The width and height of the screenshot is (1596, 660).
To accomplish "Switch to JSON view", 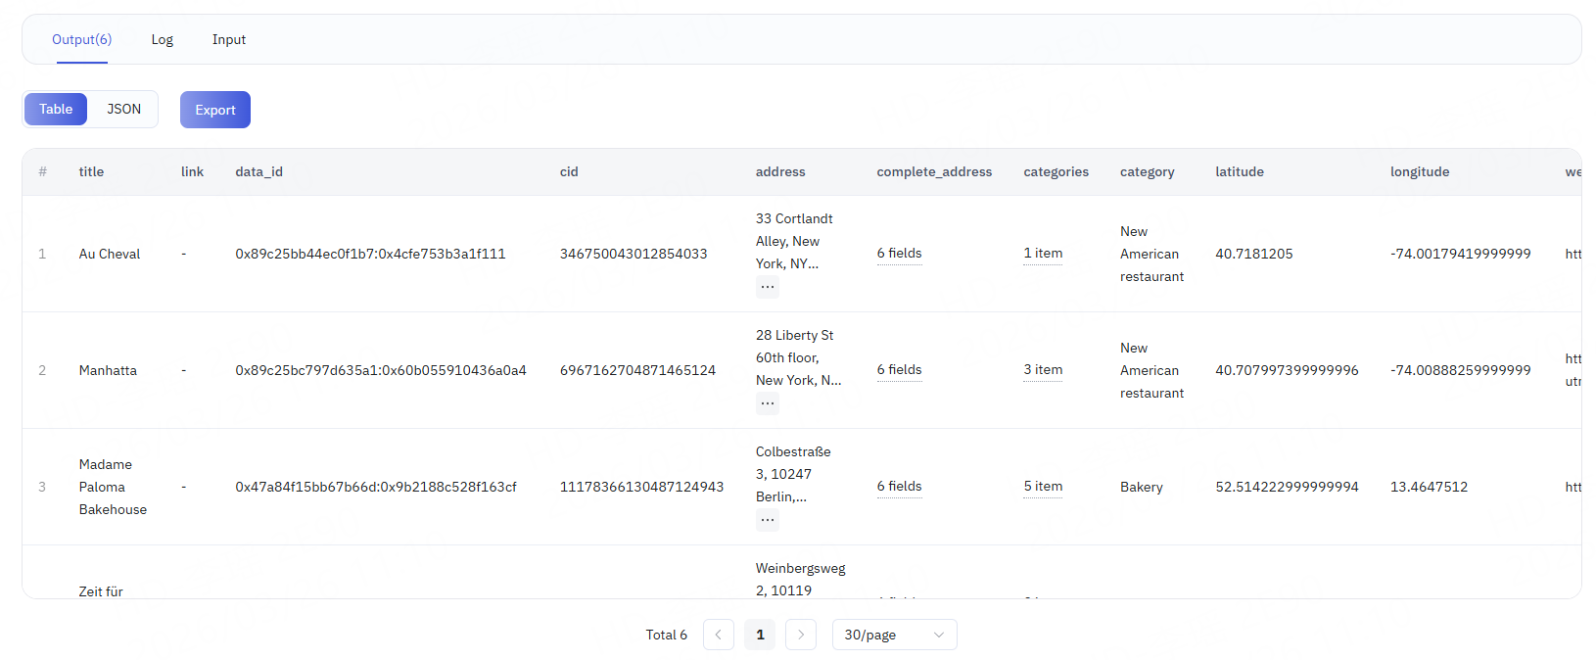I will tap(123, 110).
